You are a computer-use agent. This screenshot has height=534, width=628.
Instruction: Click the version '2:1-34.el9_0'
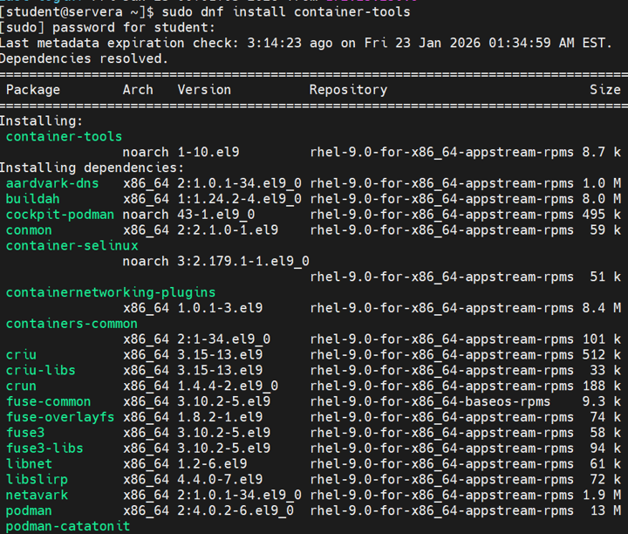(224, 339)
